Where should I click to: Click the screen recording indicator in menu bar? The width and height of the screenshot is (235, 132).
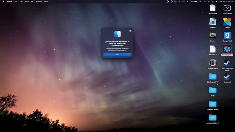168,1
